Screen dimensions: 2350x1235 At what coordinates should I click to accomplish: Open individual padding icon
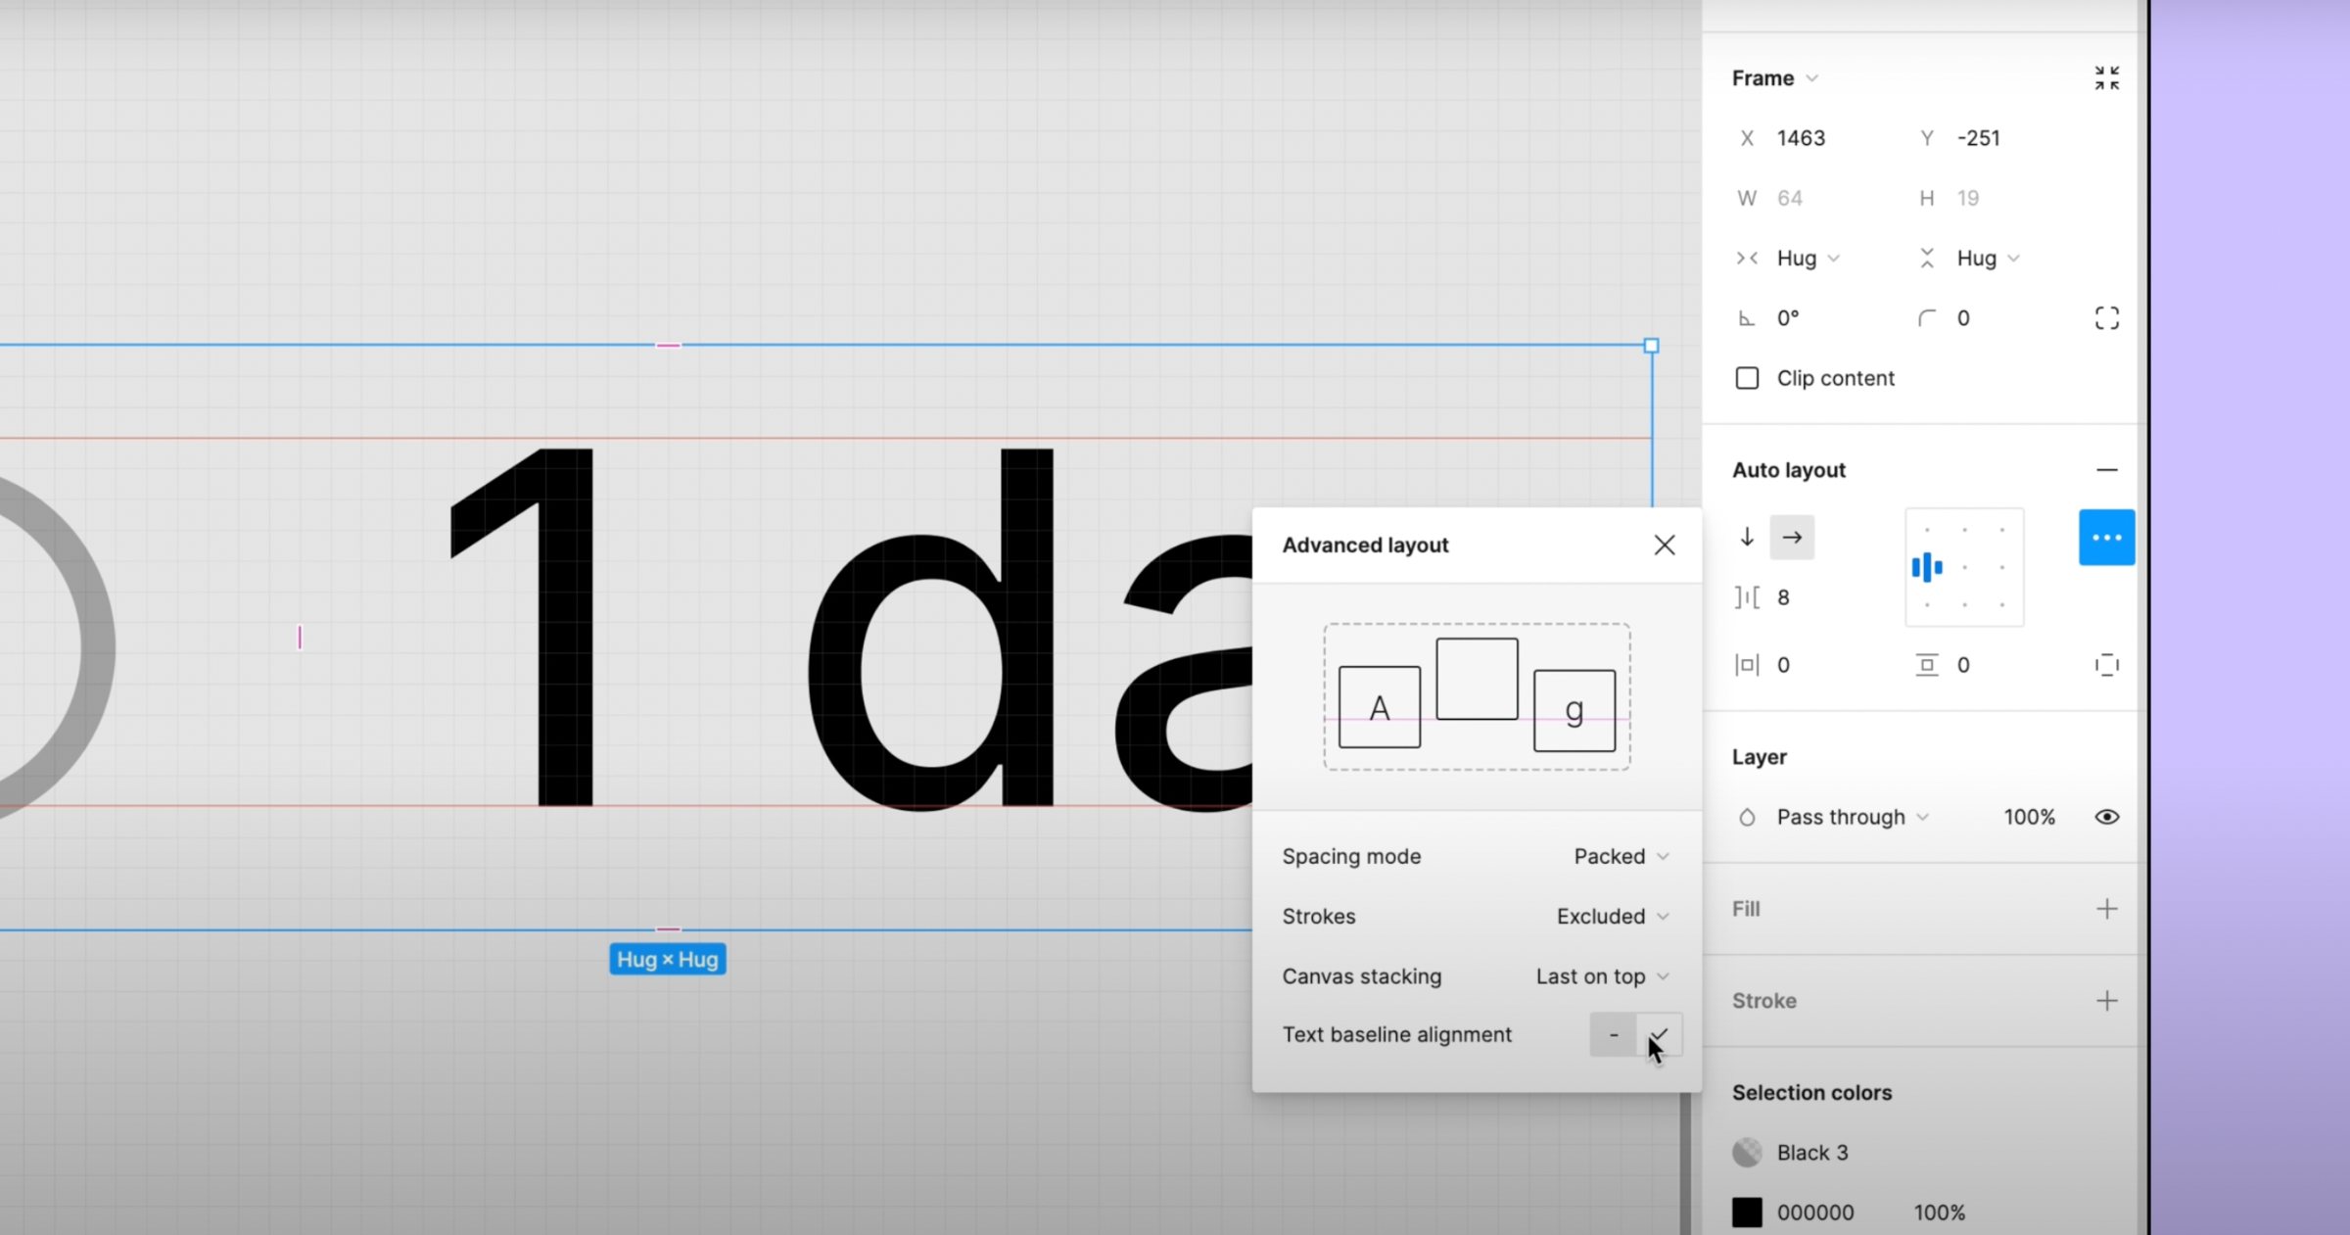tap(2107, 665)
